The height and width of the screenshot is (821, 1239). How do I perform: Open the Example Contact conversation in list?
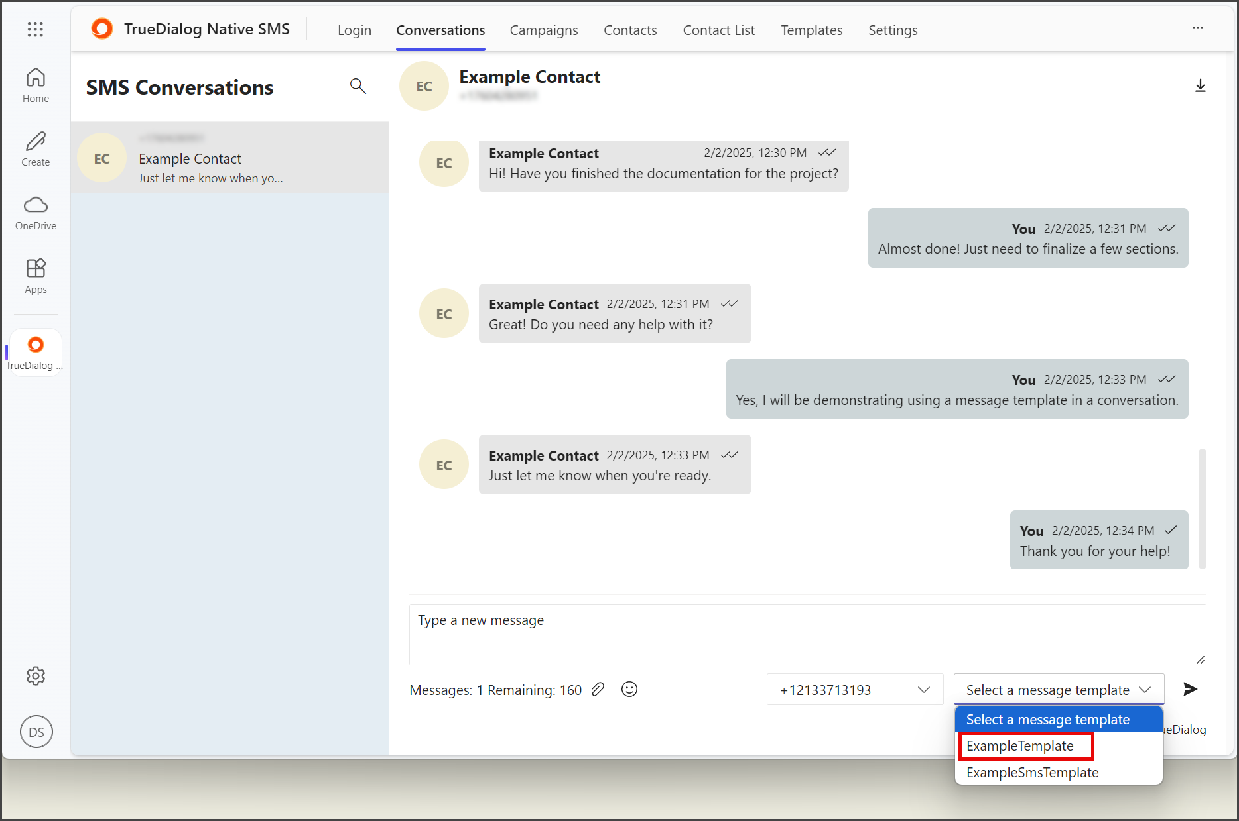tap(229, 158)
